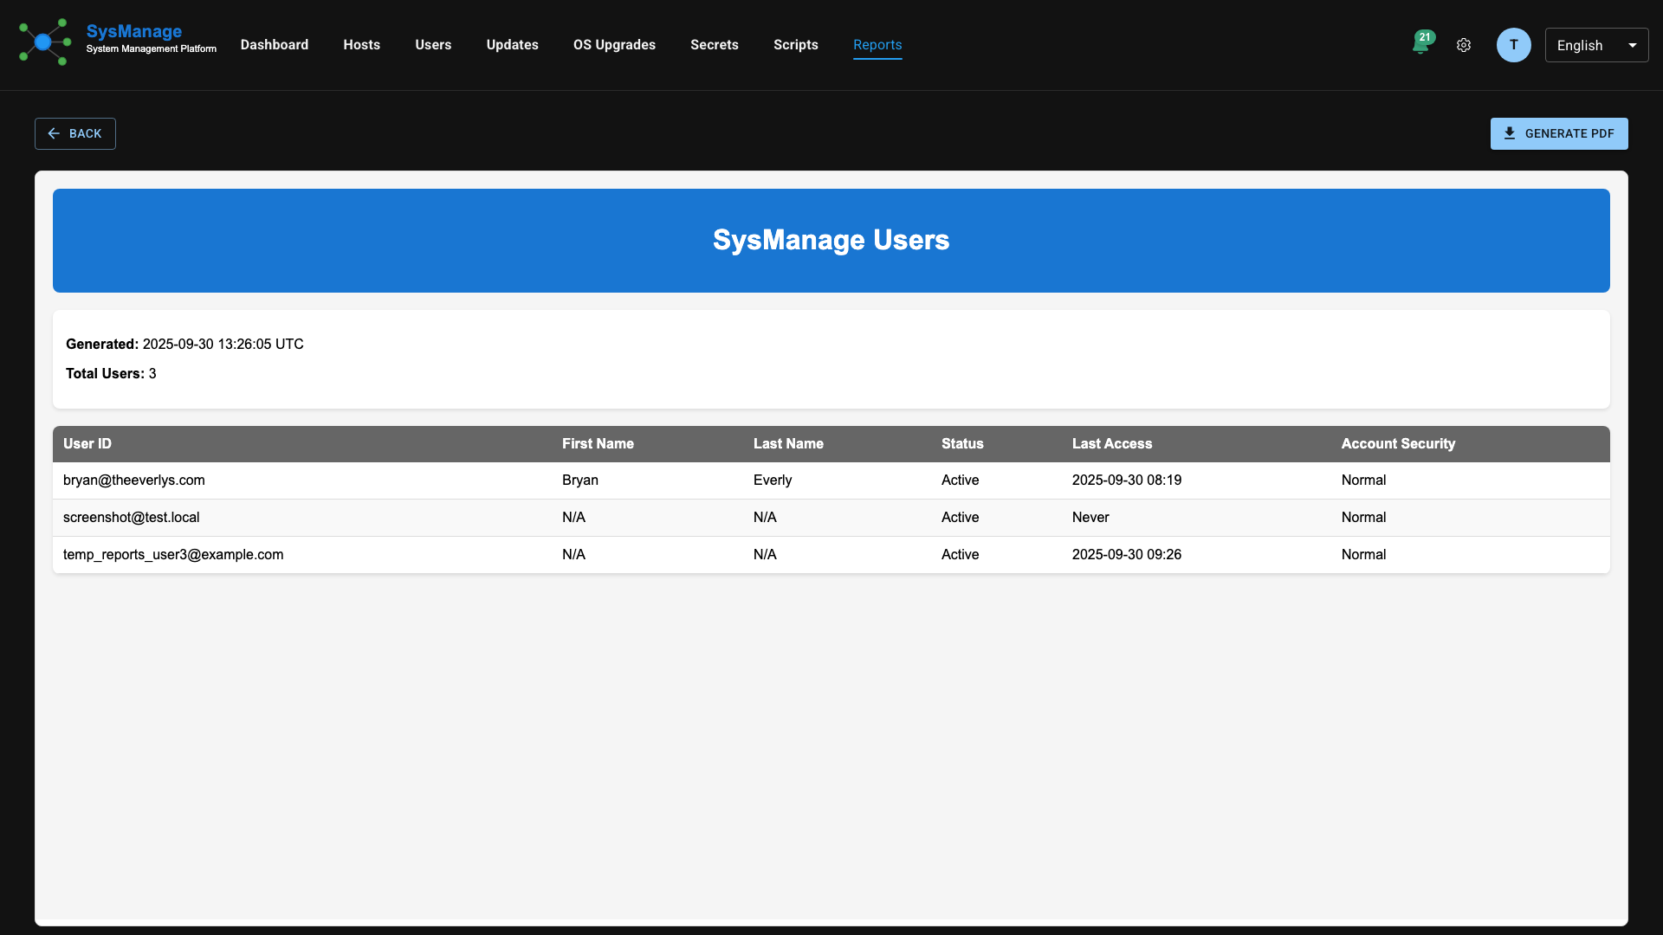Open the OS Upgrades page
Image resolution: width=1663 pixels, height=935 pixels.
pyautogui.click(x=614, y=44)
